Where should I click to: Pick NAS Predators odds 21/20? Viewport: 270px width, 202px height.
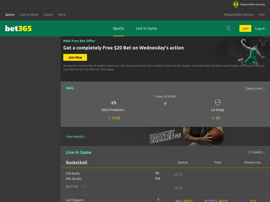pyautogui.click(x=116, y=118)
